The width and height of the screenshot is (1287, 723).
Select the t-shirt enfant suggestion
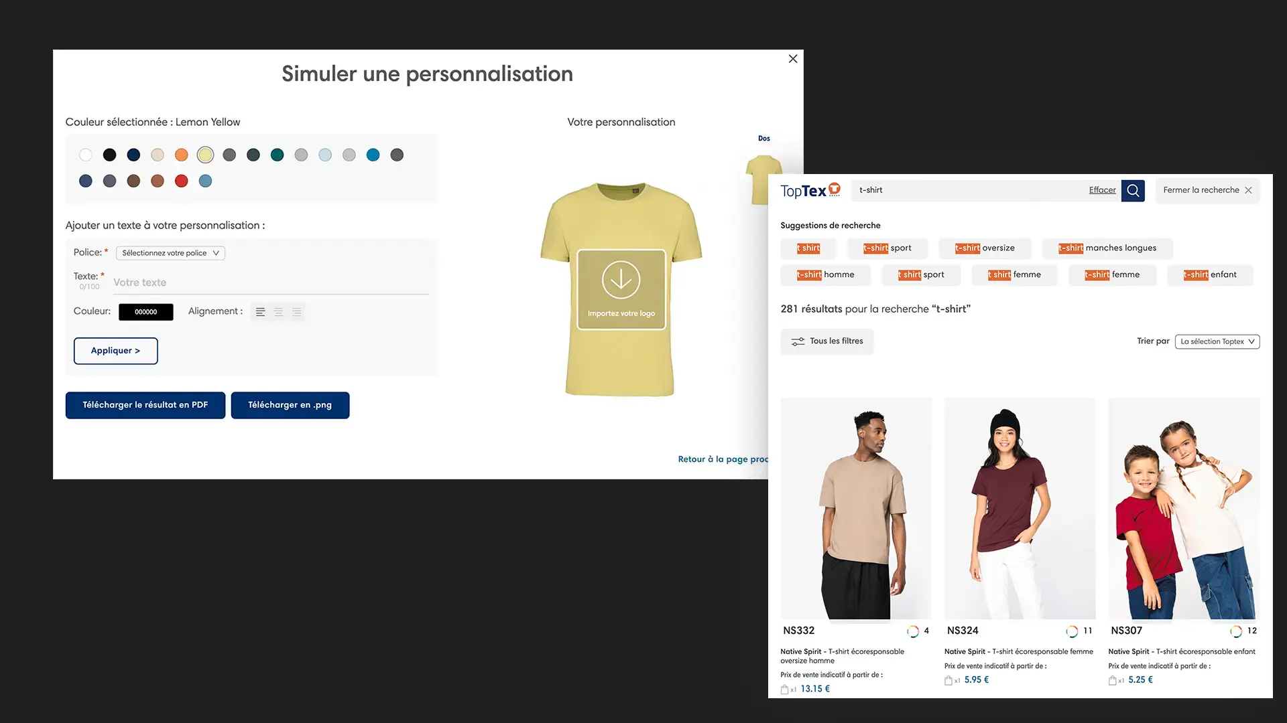click(1210, 275)
